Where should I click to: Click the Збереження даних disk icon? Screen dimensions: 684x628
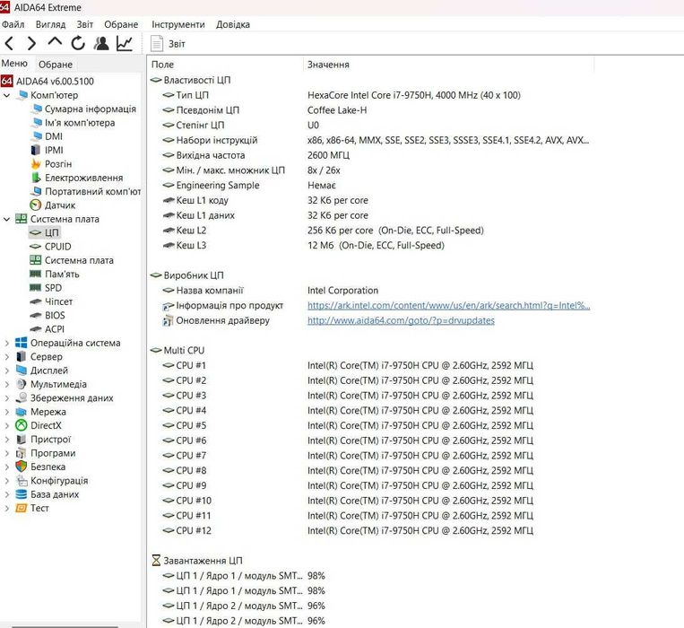point(21,398)
